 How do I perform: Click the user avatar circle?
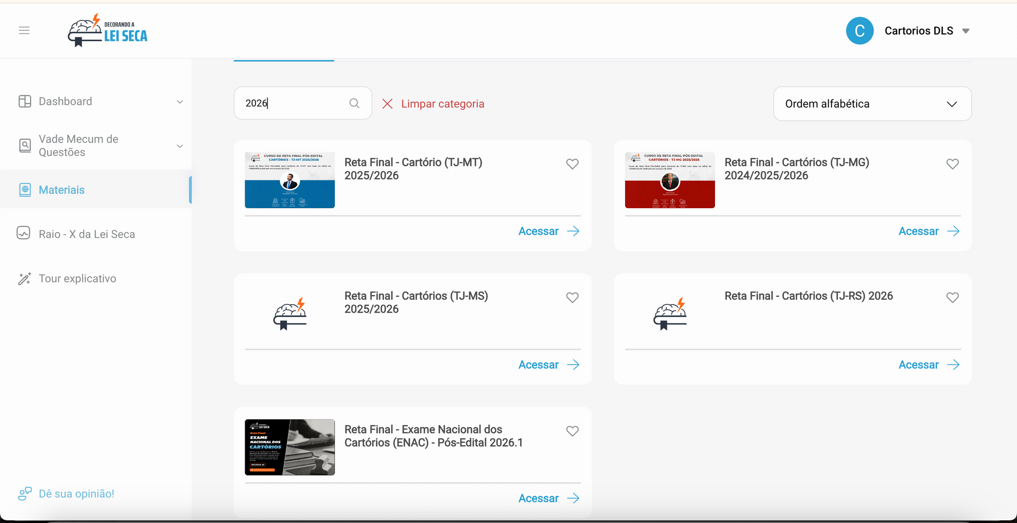point(860,31)
